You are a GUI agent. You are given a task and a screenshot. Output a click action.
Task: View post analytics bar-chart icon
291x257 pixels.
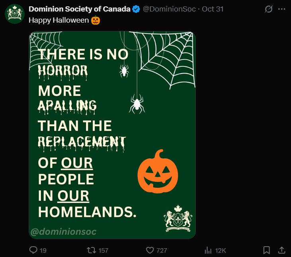tap(208, 250)
